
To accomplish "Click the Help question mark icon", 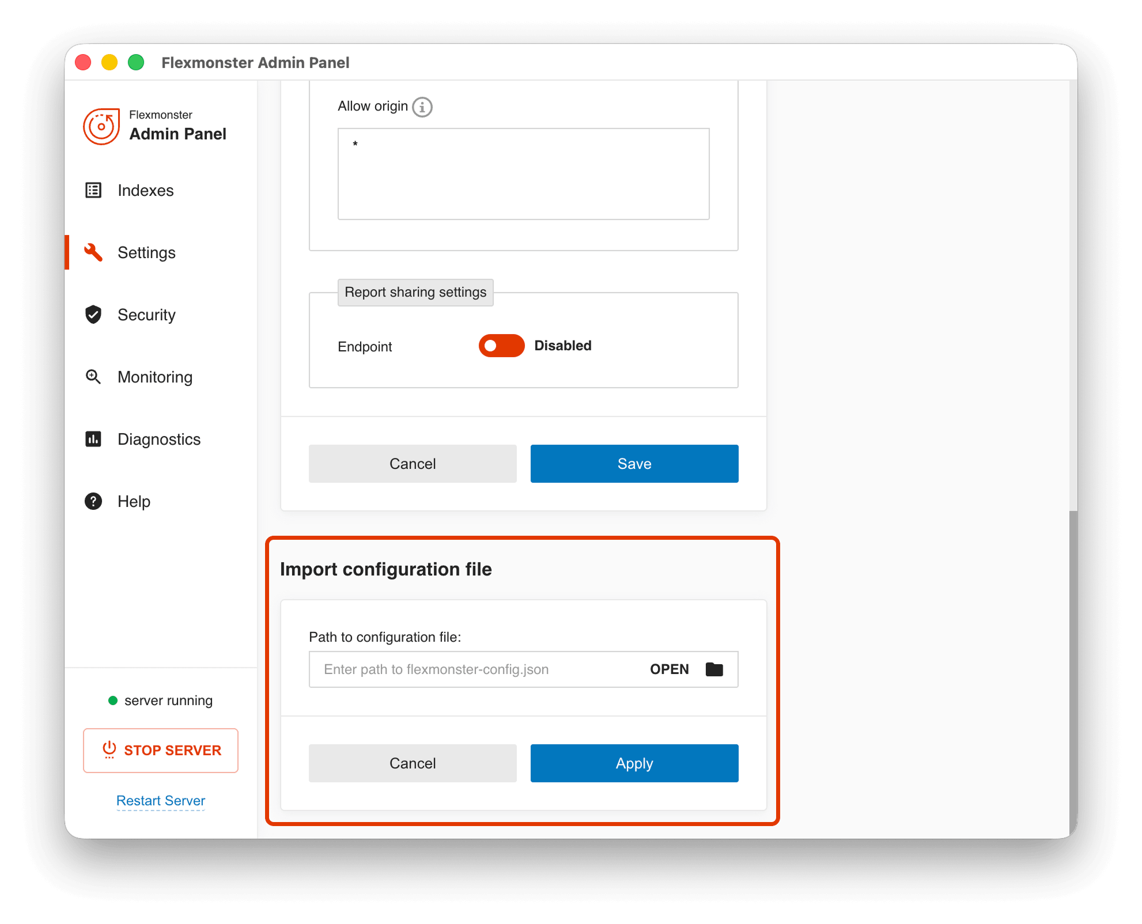I will (93, 501).
